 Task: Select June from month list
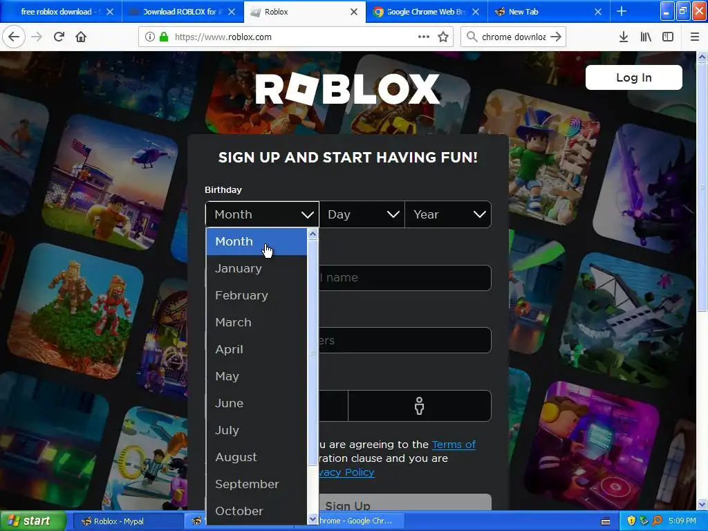point(257,403)
